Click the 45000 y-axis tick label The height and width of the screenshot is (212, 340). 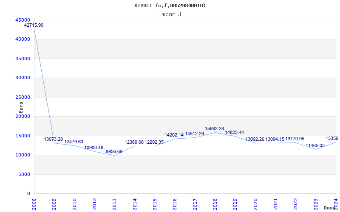(23, 20)
